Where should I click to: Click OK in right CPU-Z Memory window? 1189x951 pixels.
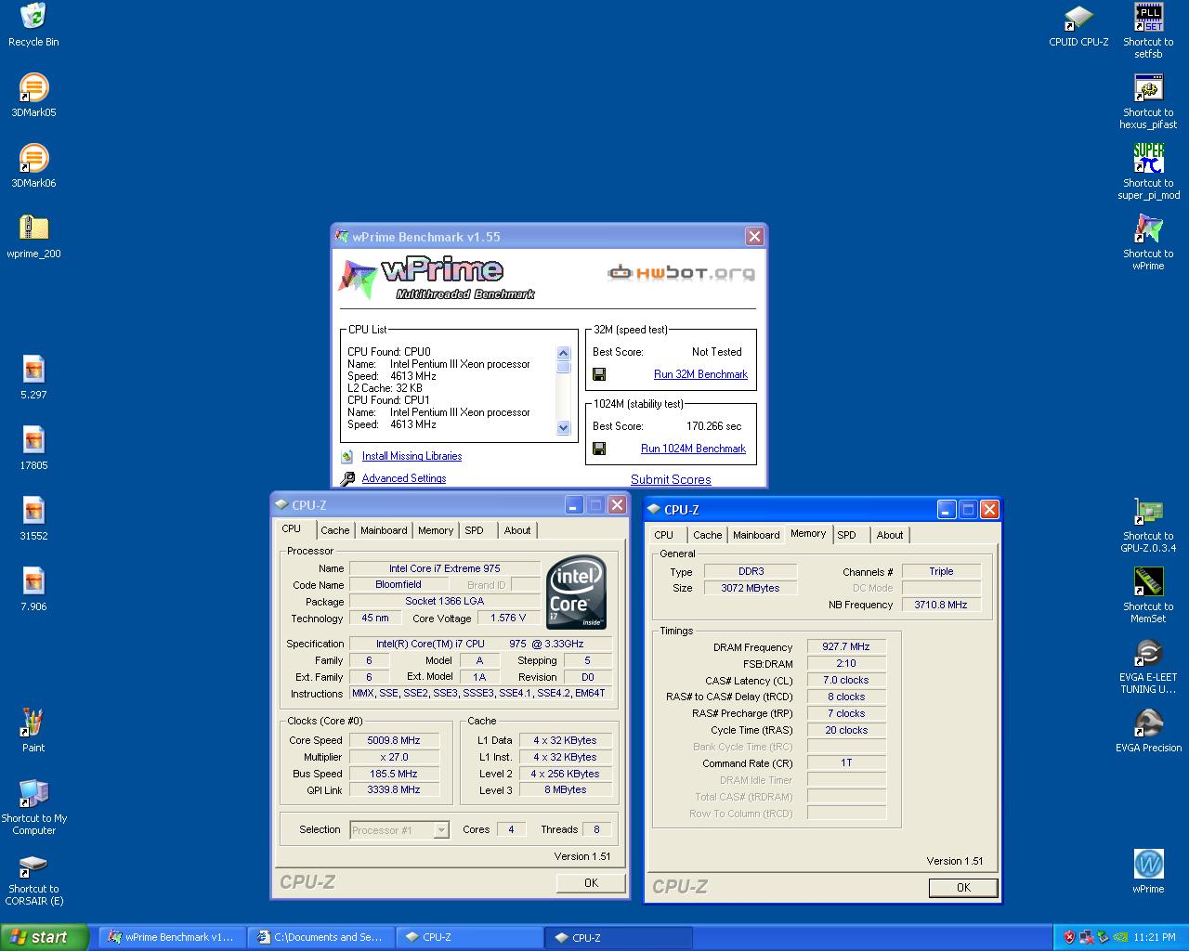point(963,888)
